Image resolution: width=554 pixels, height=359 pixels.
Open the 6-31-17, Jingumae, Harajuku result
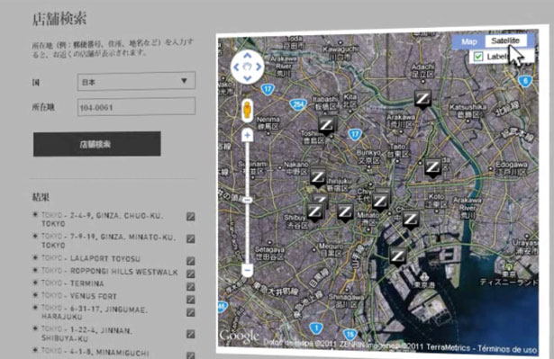point(95,313)
